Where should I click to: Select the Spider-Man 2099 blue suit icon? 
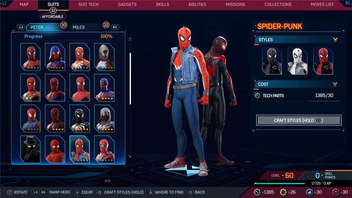[104, 88]
